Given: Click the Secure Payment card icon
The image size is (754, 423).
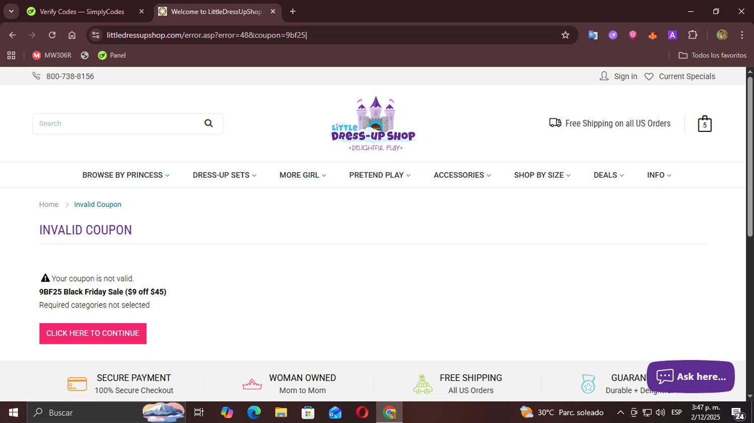Looking at the screenshot, I should 77,384.
